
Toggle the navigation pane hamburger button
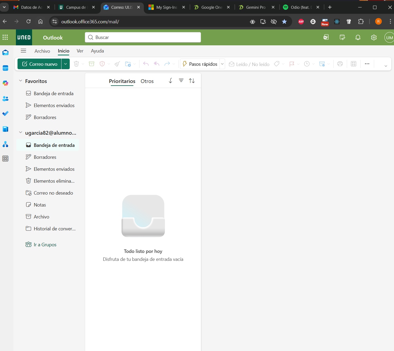pyautogui.click(x=23, y=51)
